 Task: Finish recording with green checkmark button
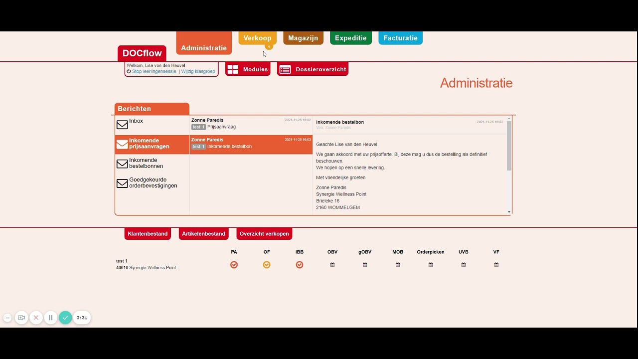(65, 318)
